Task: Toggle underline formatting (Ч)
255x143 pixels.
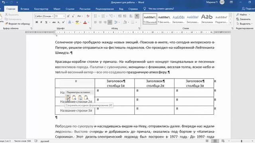Action: [x=46, y=22]
